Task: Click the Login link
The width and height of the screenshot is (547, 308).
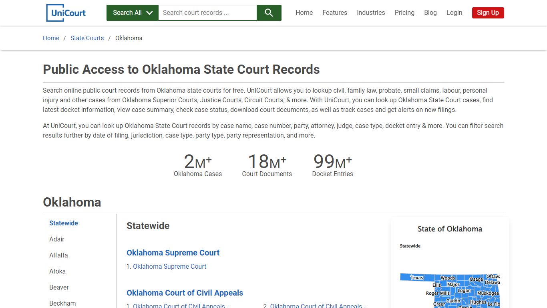Action: 454,13
